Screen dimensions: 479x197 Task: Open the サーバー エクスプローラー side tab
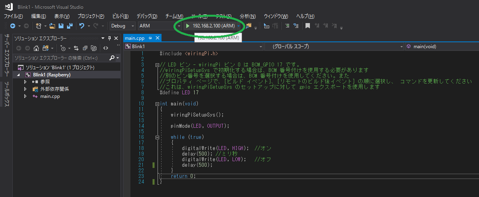click(7, 55)
